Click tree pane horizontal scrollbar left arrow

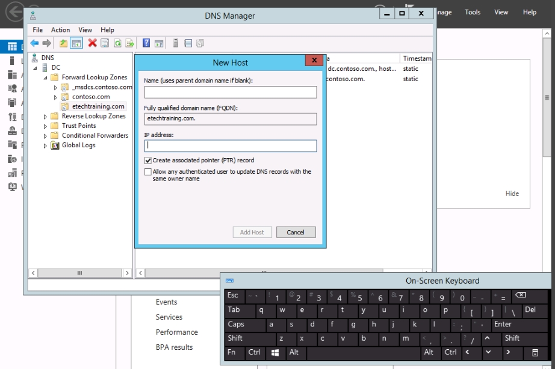tap(33, 273)
